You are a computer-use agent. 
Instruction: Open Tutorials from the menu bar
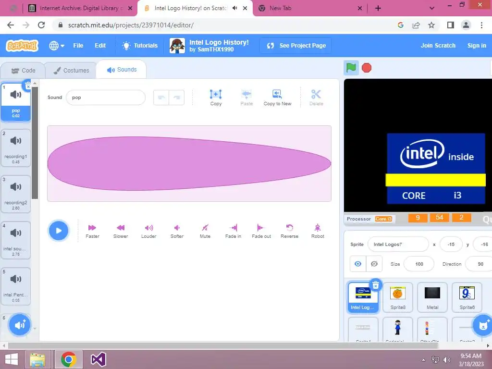(140, 46)
